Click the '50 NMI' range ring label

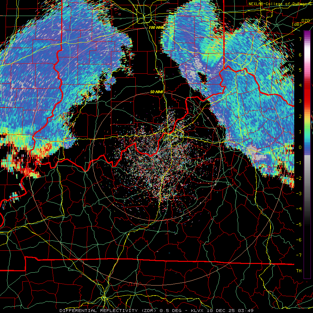click(156, 92)
